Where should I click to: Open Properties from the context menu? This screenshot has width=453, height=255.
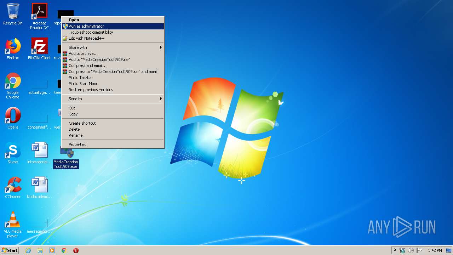pyautogui.click(x=113, y=144)
